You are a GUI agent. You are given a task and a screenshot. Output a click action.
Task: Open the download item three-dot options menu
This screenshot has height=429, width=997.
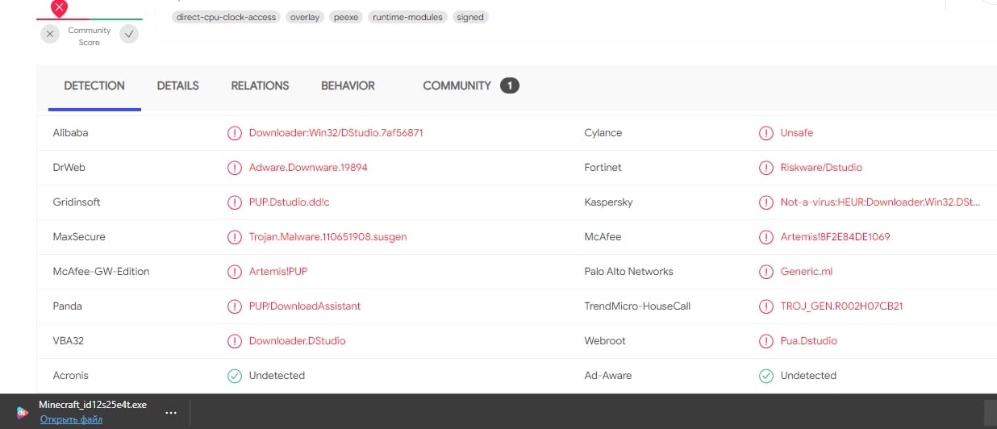click(x=170, y=412)
